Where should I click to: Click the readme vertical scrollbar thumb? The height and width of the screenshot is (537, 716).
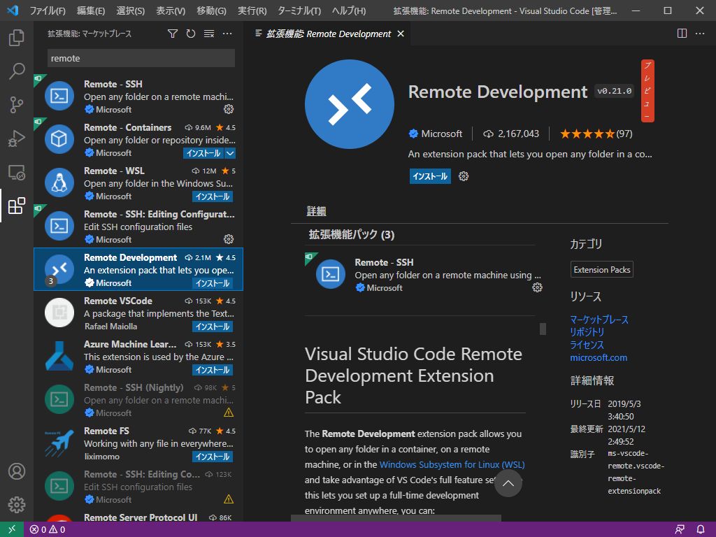pos(543,329)
